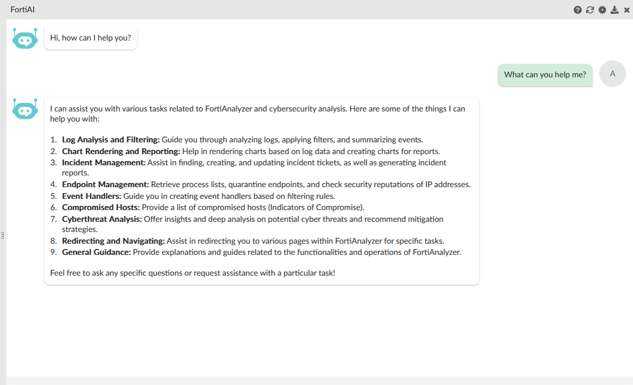
Task: Close the FortiAI panel
Action: point(627,10)
